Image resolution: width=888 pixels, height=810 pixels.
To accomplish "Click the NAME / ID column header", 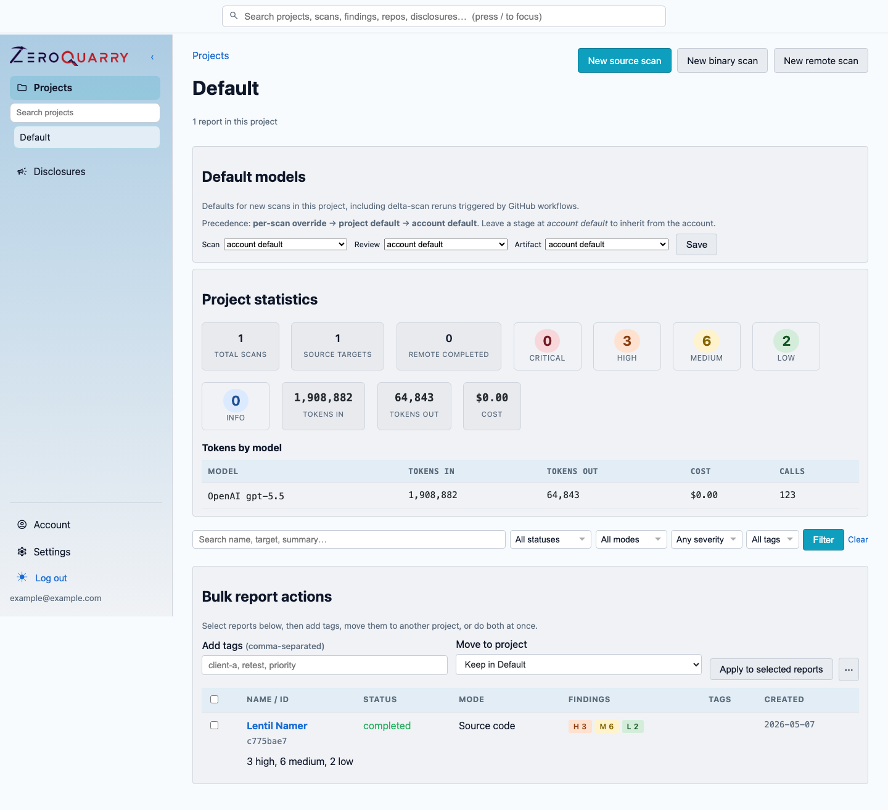I will (268, 699).
